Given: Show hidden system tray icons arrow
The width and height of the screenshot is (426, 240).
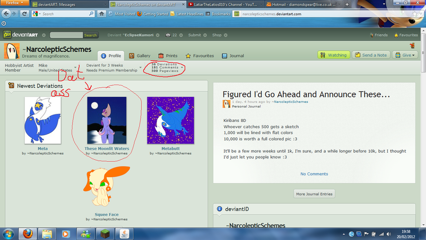Looking at the screenshot, I should [344, 234].
